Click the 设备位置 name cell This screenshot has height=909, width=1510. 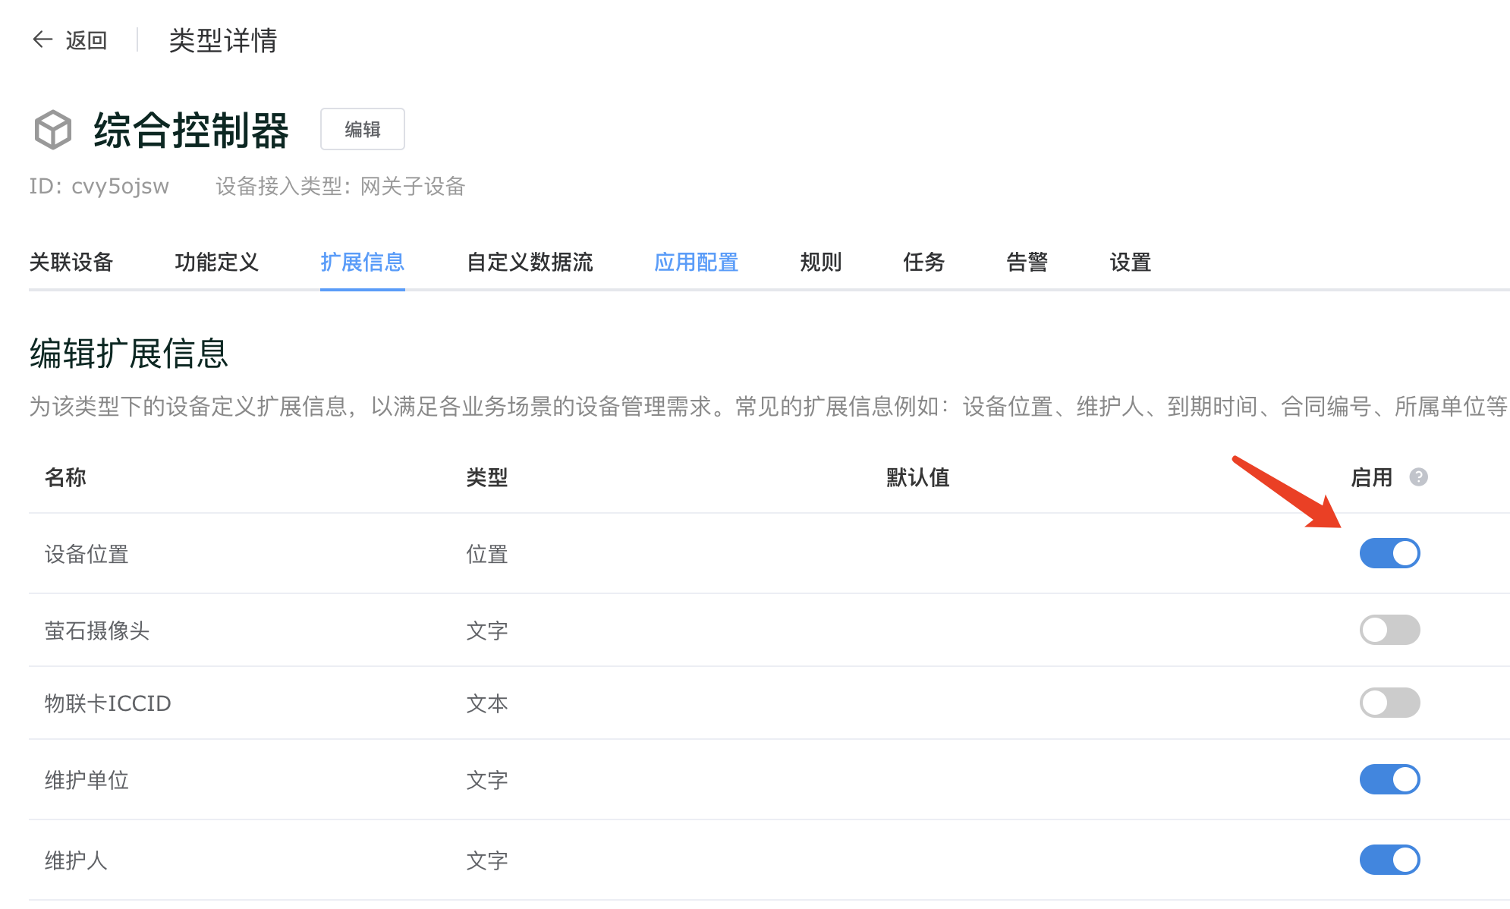87,555
